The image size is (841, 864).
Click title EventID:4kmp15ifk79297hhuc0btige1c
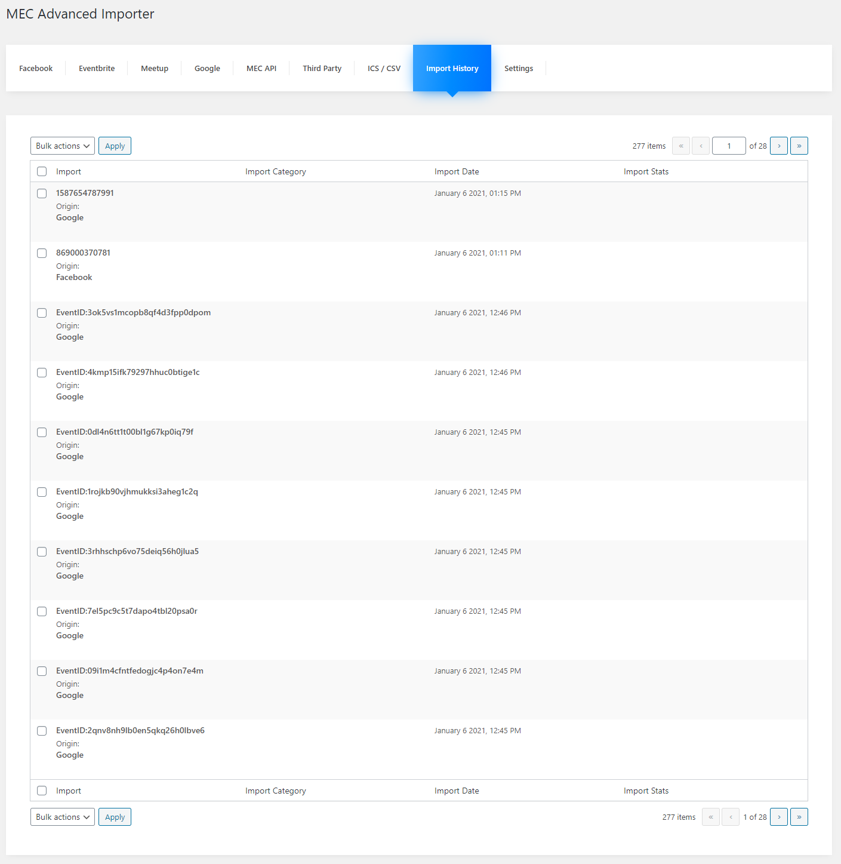tap(128, 372)
